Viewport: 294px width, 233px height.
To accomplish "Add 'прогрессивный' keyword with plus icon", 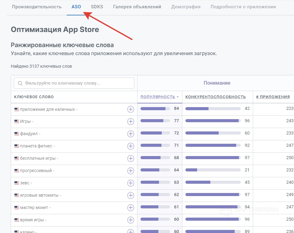I will [x=131, y=171].
